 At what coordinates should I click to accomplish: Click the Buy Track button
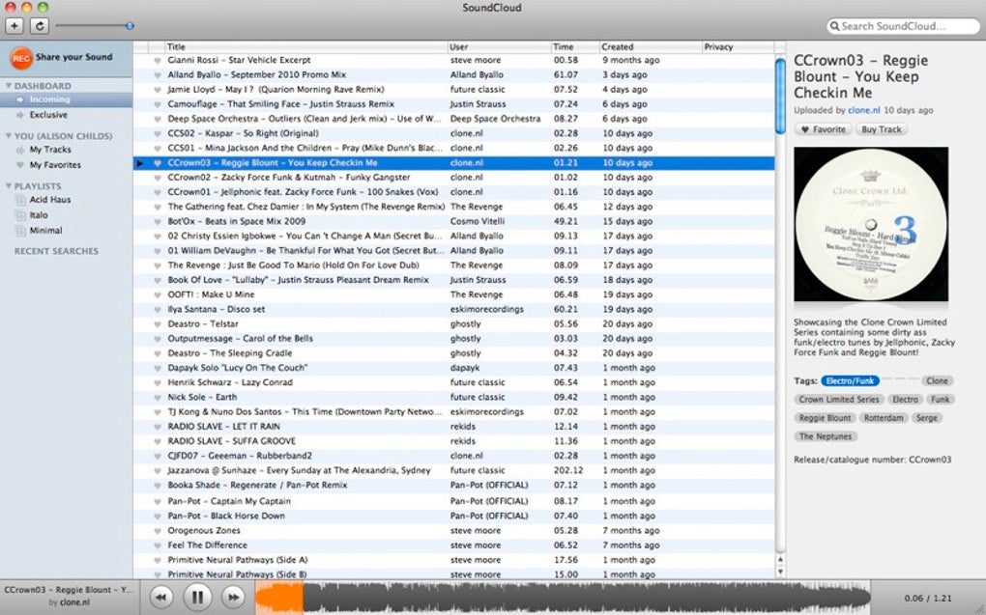pos(881,129)
